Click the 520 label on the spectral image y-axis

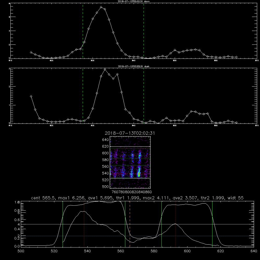(106, 180)
